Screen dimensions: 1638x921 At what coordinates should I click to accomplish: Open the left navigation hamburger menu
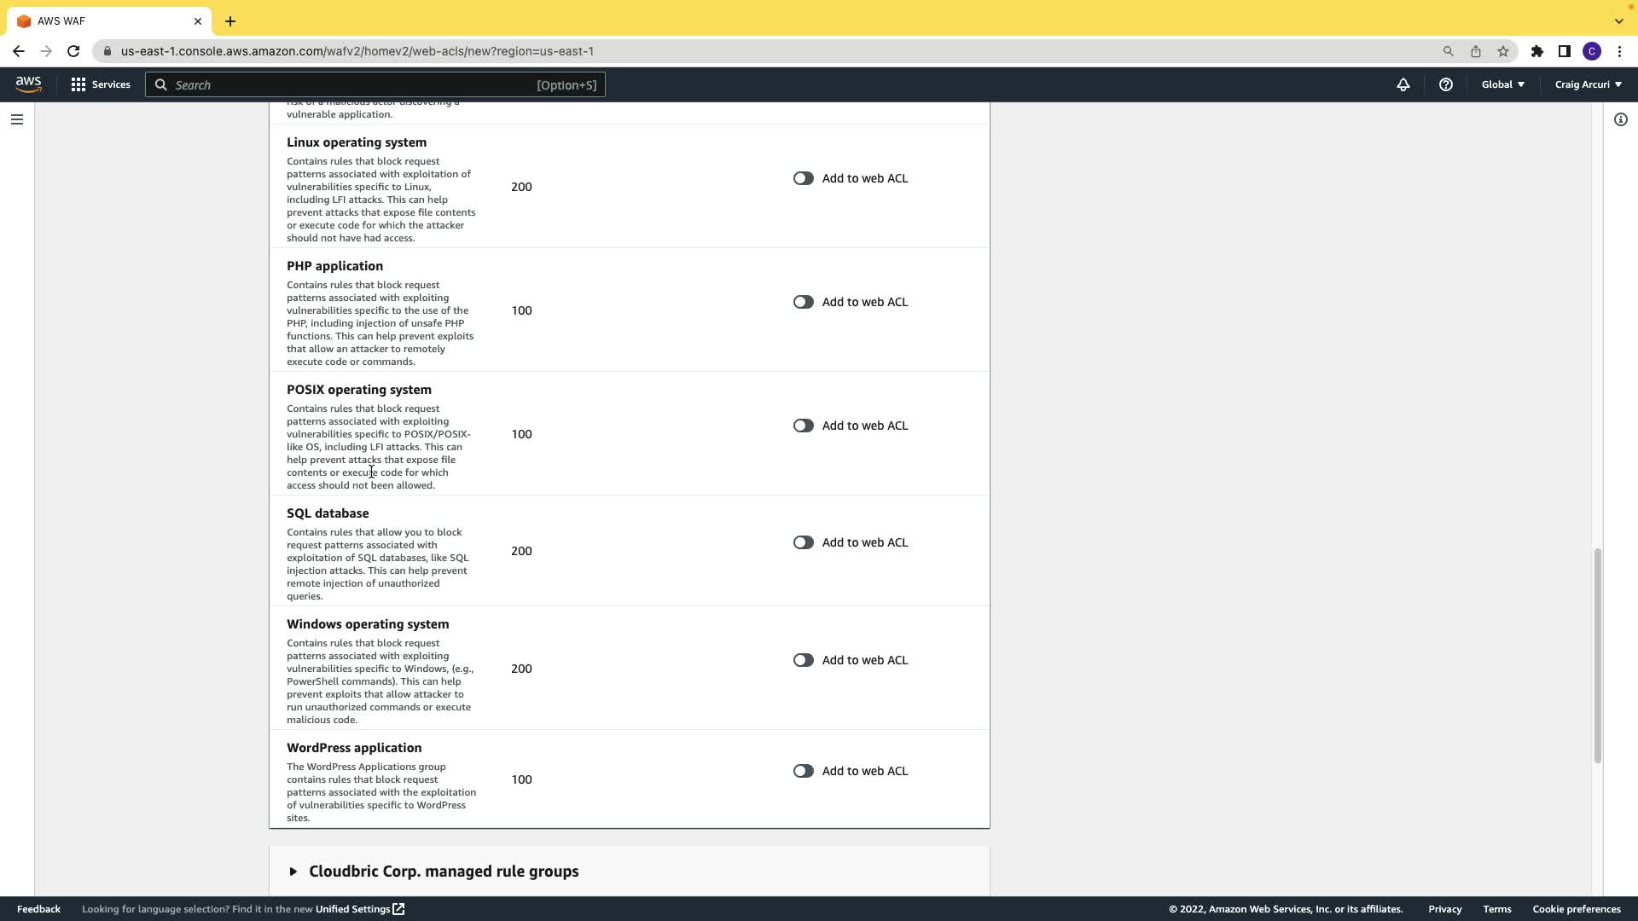tap(16, 119)
